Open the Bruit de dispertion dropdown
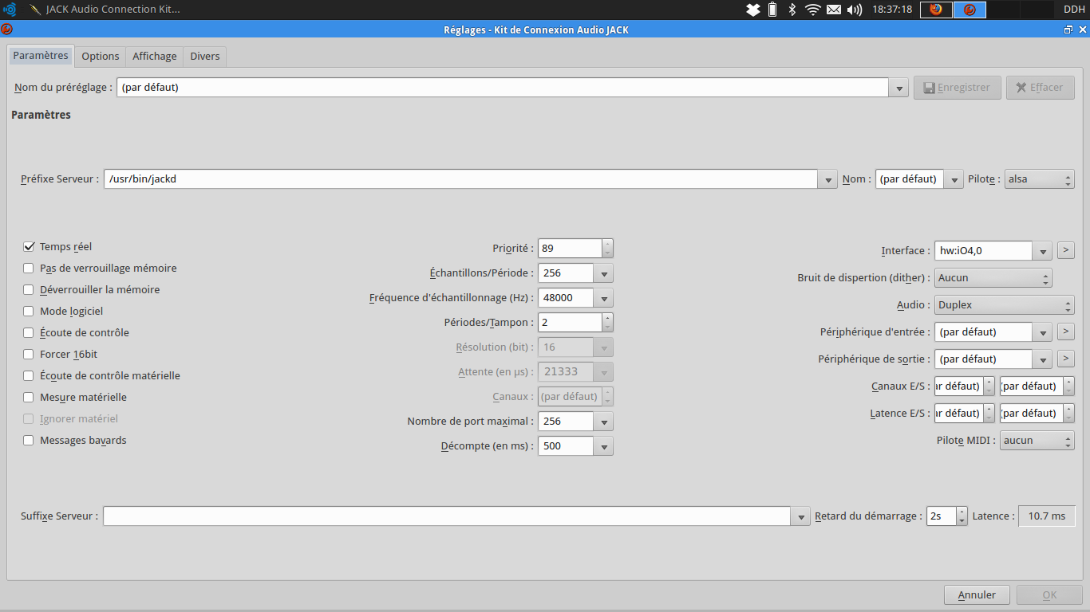Image resolution: width=1090 pixels, height=612 pixels. coord(993,278)
